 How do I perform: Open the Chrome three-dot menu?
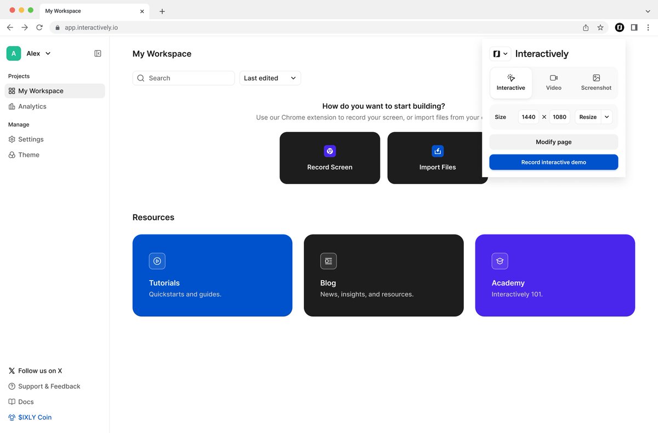[649, 27]
